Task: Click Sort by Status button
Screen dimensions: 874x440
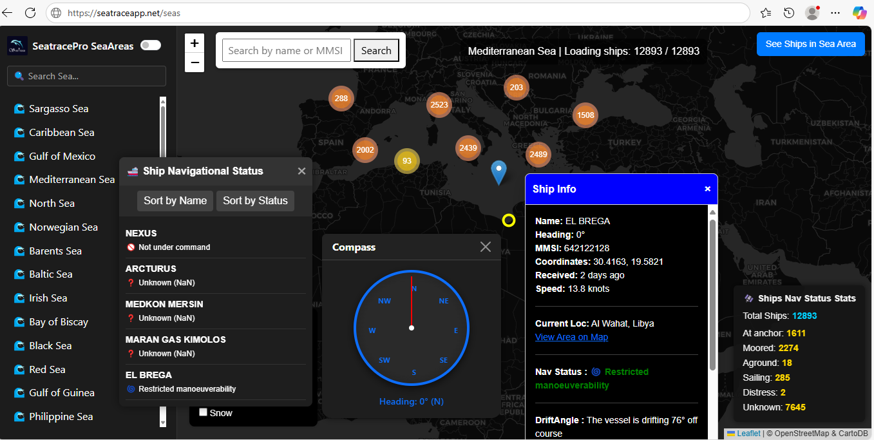Action: pyautogui.click(x=255, y=201)
